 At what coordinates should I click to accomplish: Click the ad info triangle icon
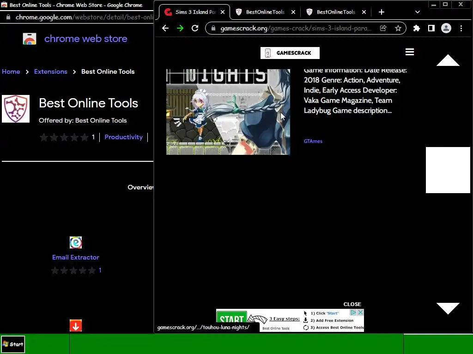(x=353, y=313)
